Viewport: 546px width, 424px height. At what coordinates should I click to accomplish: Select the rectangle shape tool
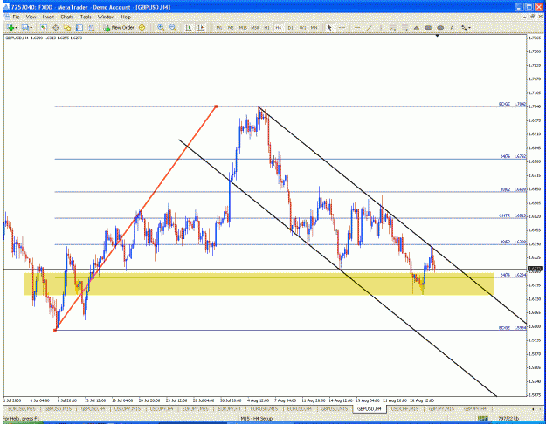click(428, 27)
